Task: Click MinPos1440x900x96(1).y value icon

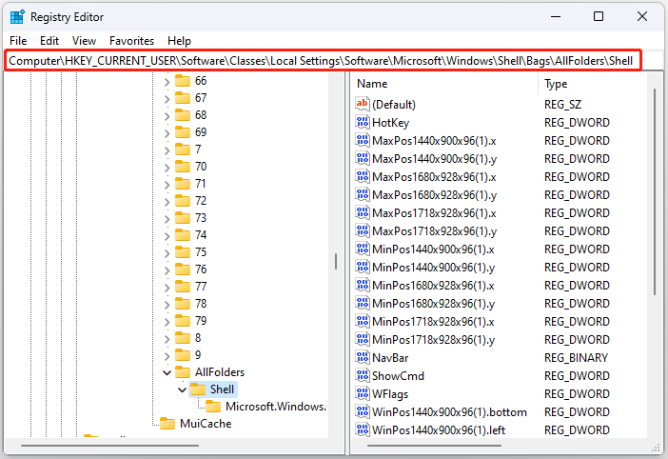Action: 363,268
